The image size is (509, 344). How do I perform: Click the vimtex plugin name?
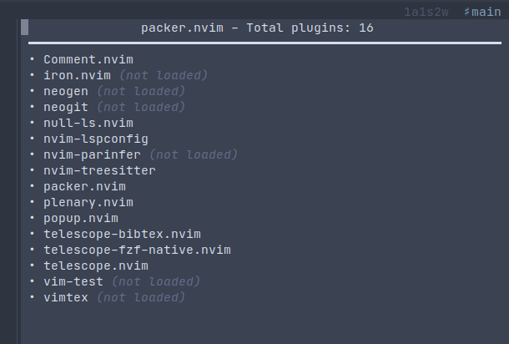pyautogui.click(x=67, y=297)
